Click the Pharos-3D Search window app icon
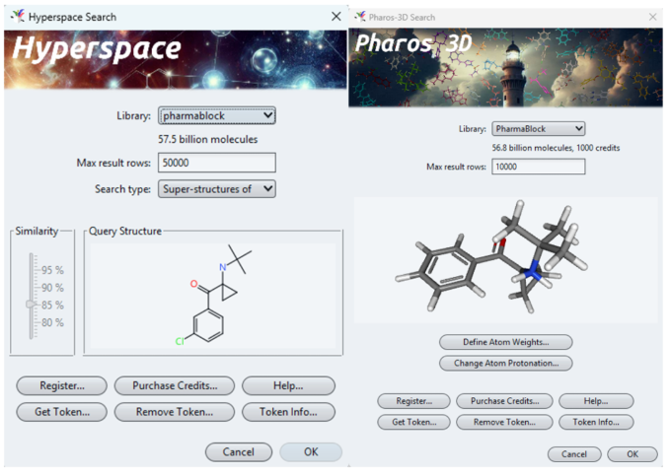Screen dimensions: 671x476 [x=361, y=17]
